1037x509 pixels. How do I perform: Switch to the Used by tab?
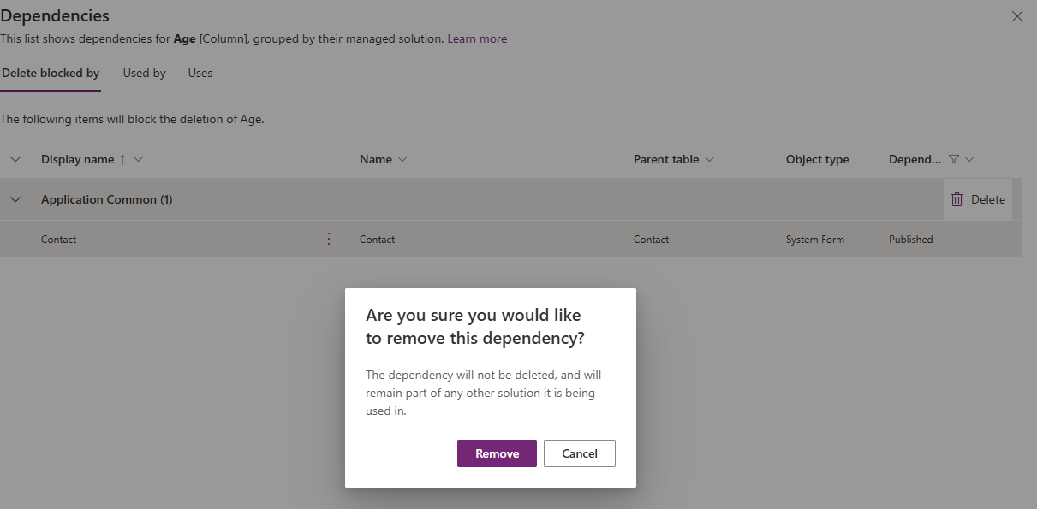pos(144,74)
